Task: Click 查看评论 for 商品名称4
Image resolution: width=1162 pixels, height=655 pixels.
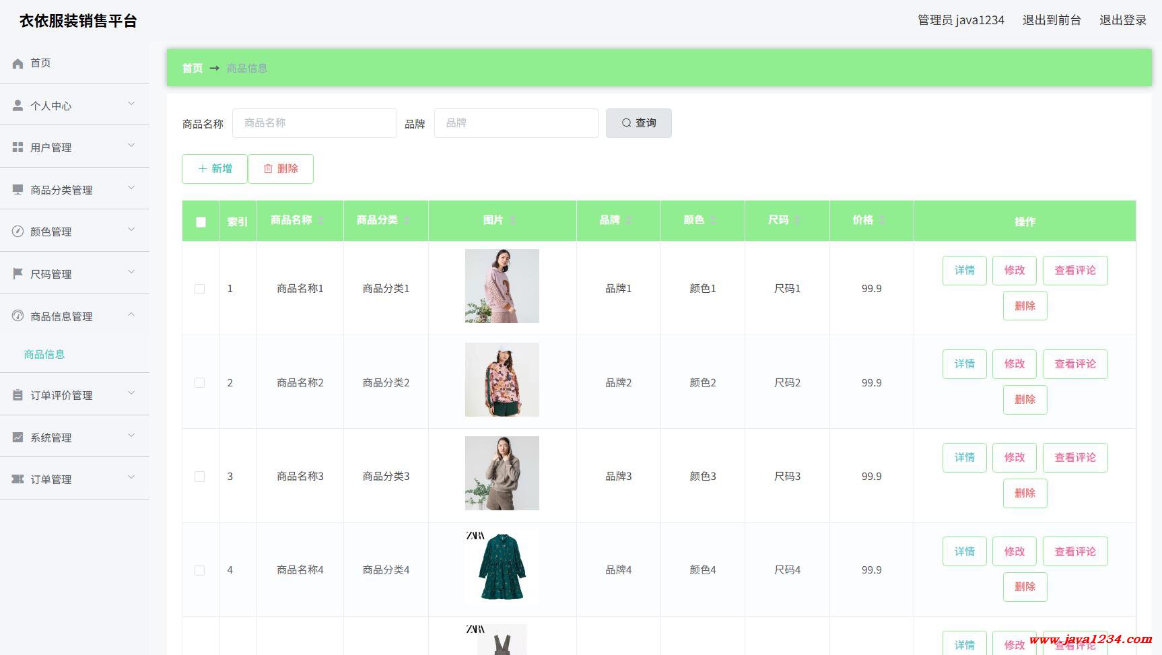Action: click(1075, 552)
